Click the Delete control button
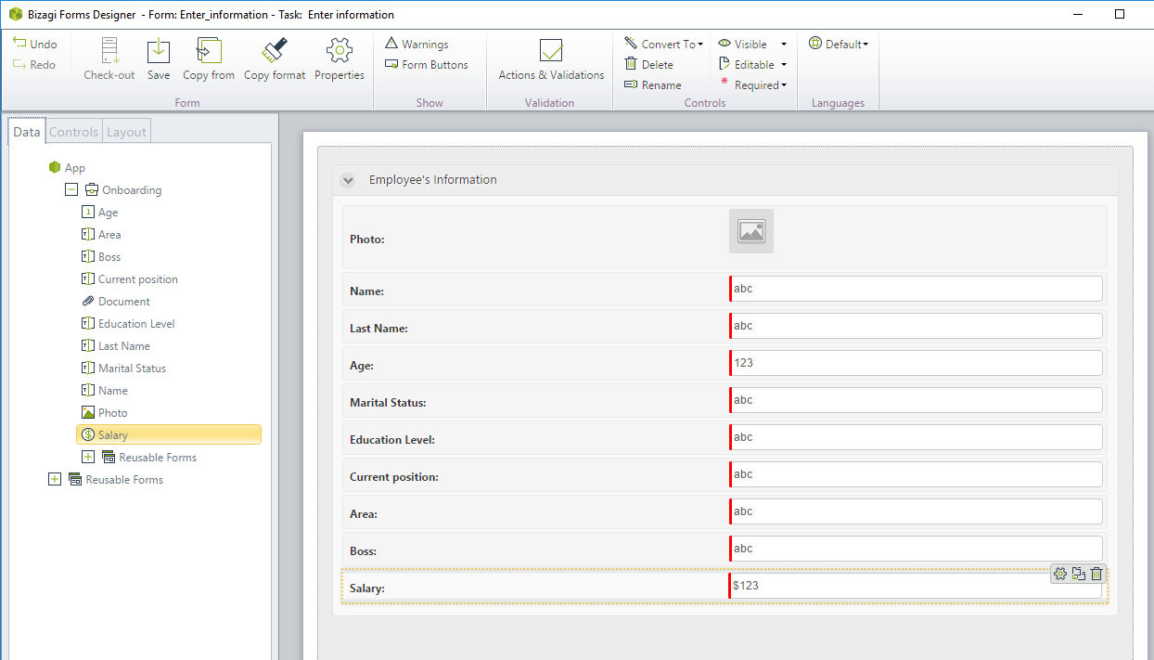This screenshot has height=660, width=1154. click(648, 64)
